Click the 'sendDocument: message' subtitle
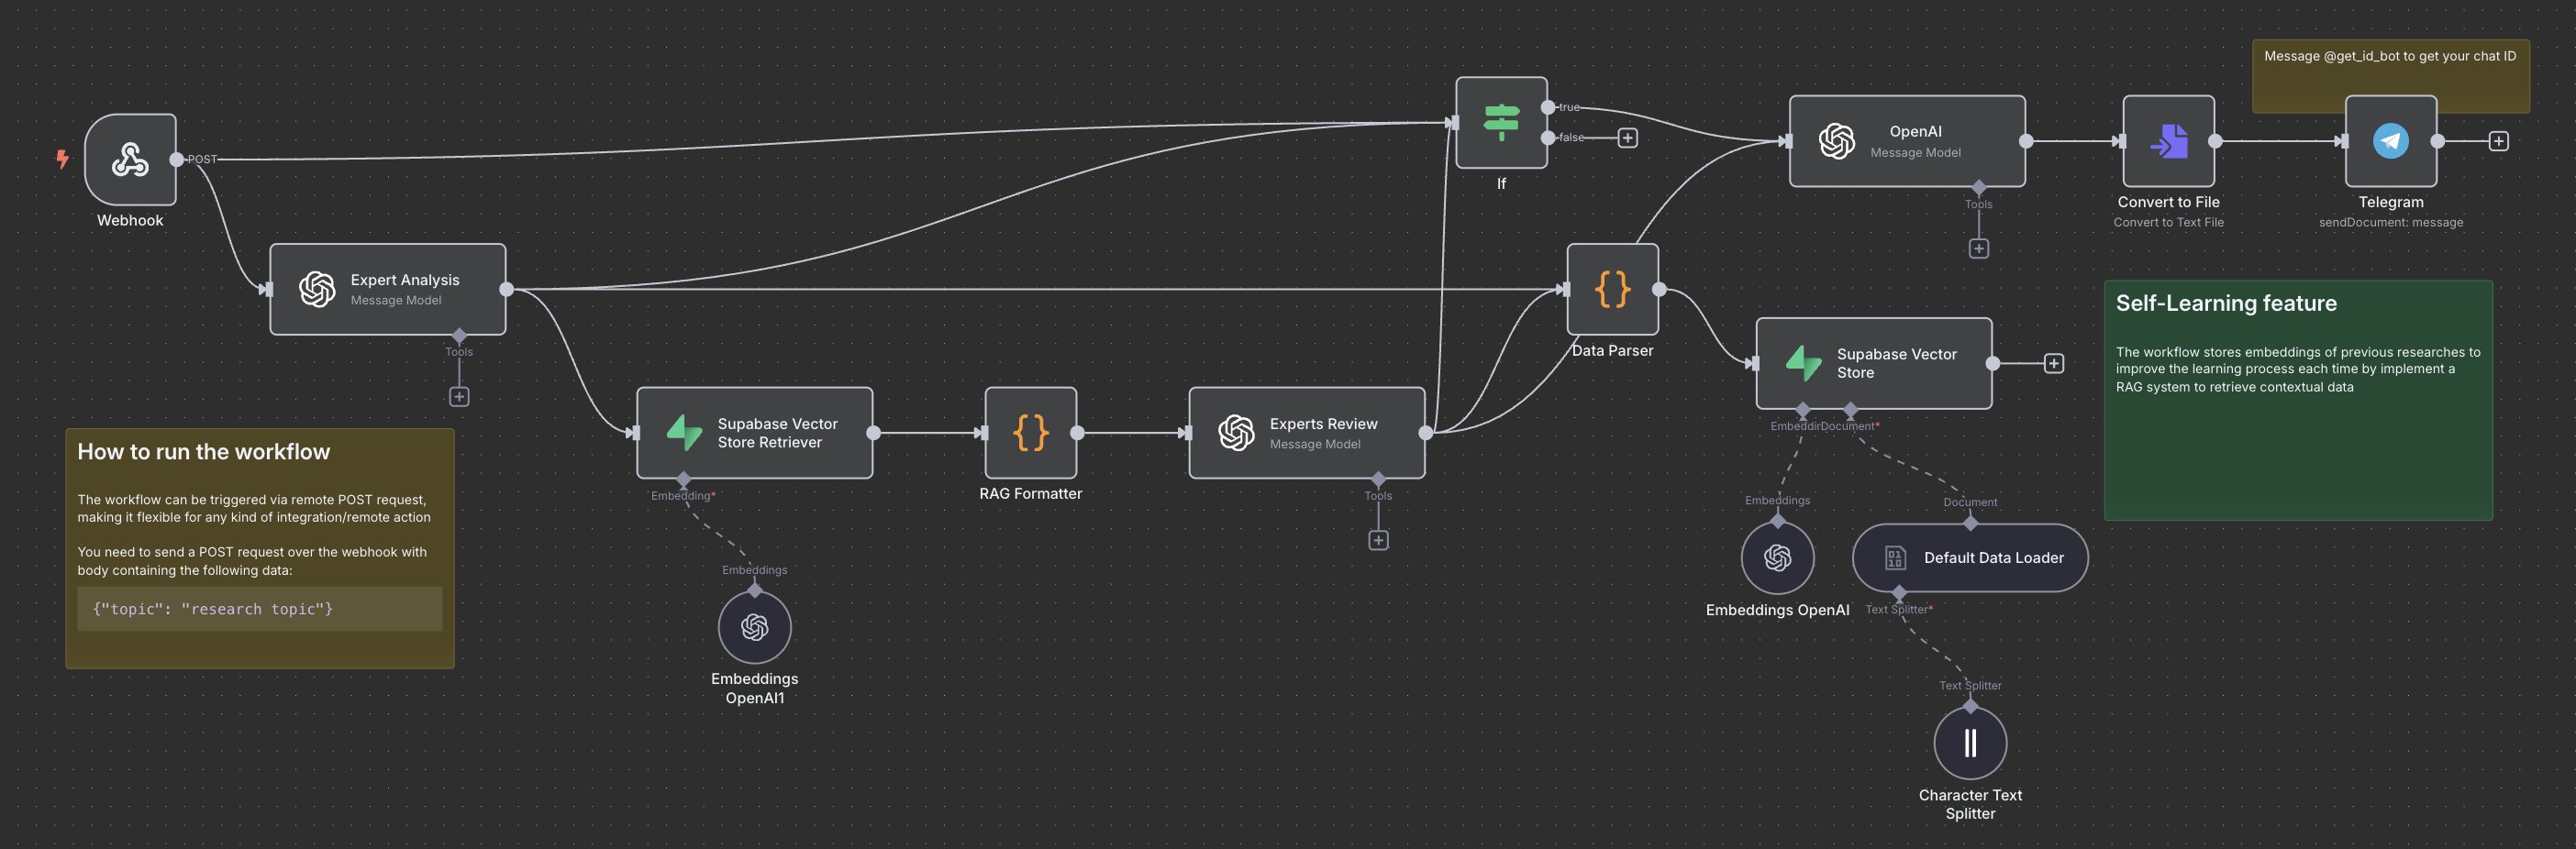The image size is (2576, 849). (x=2390, y=222)
